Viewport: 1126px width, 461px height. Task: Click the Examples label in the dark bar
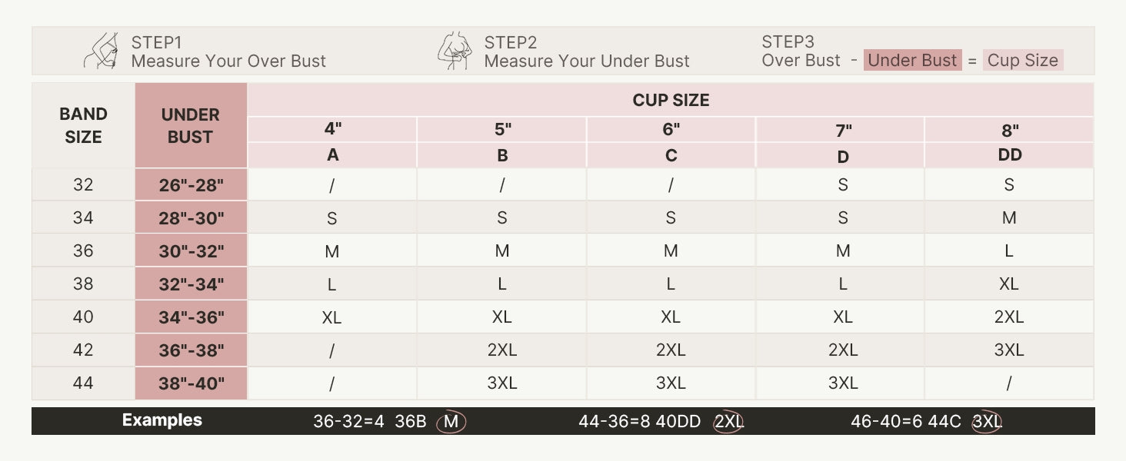pyautogui.click(x=162, y=420)
